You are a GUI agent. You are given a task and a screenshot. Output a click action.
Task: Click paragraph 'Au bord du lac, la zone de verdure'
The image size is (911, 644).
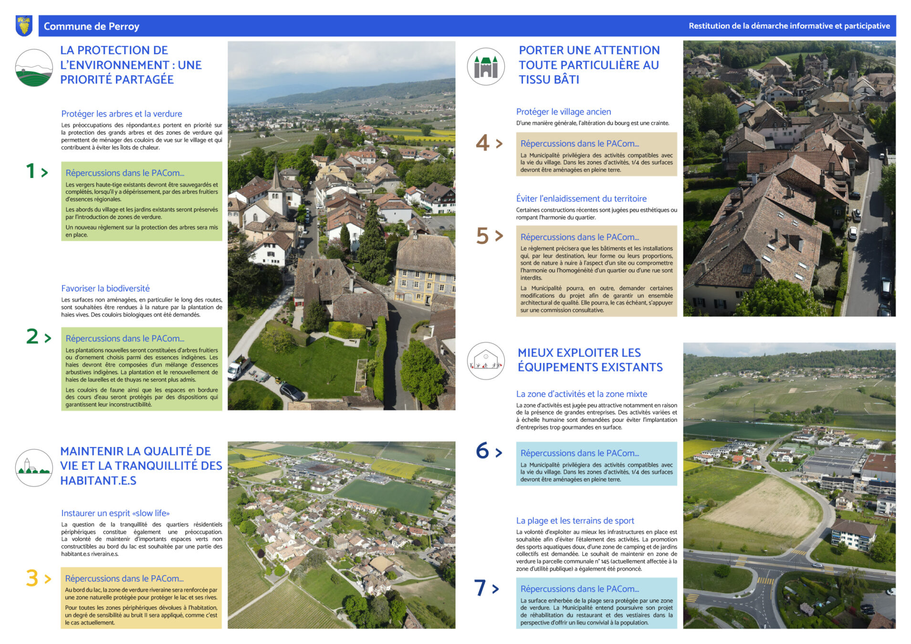(141, 593)
